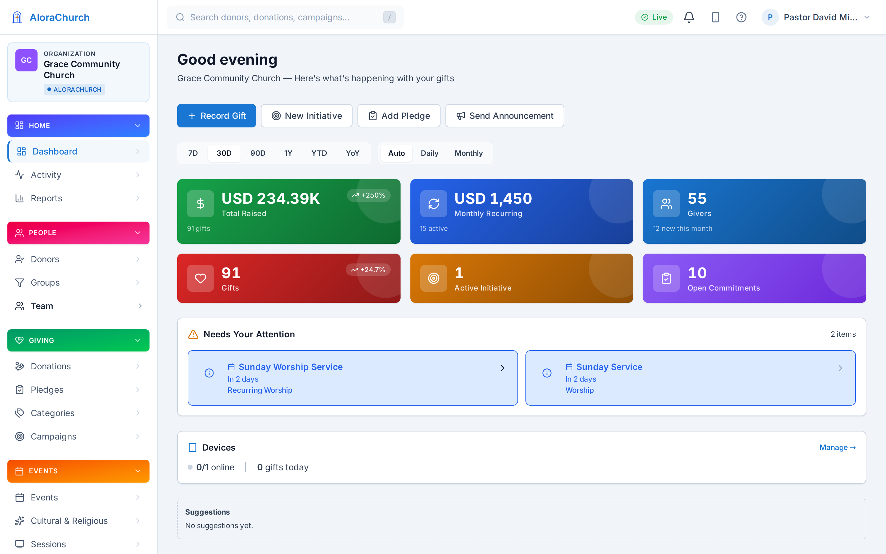The image size is (886, 554).
Task: Select the 7D time range
Action: pos(193,153)
